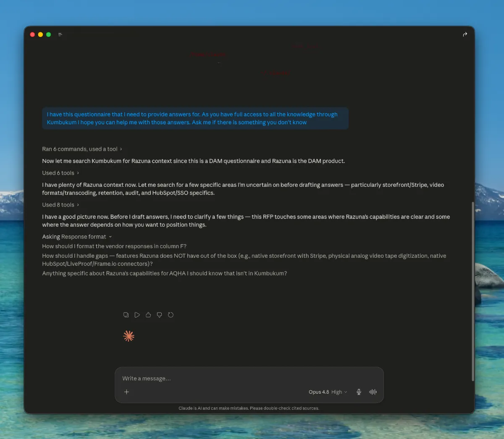Expand the 'Used 6 tools' section
504x439 pixels.
(x=60, y=173)
